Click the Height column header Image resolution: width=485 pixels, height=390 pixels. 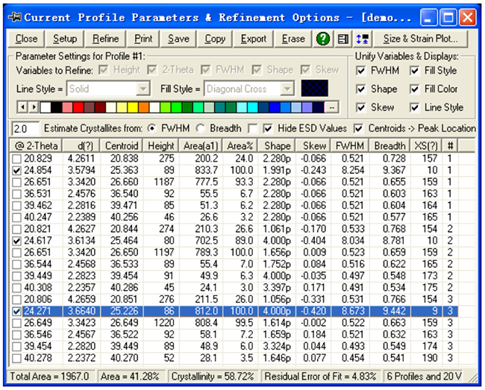pyautogui.click(x=161, y=145)
